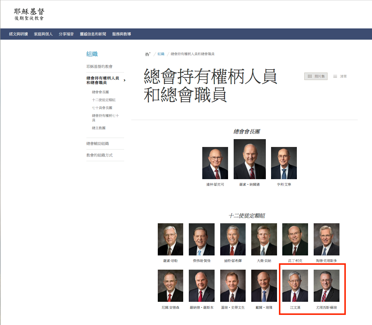This screenshot has height=325, width=372.
Task: Open the 家庭與個人 menu
Action: 43,34
